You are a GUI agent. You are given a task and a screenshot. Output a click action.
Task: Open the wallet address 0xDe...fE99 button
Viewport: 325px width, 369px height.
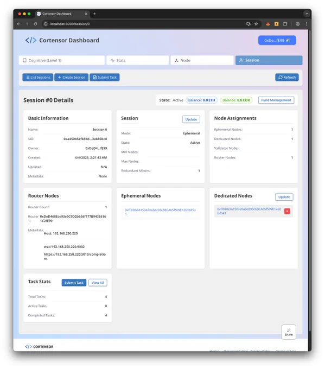tap(277, 40)
